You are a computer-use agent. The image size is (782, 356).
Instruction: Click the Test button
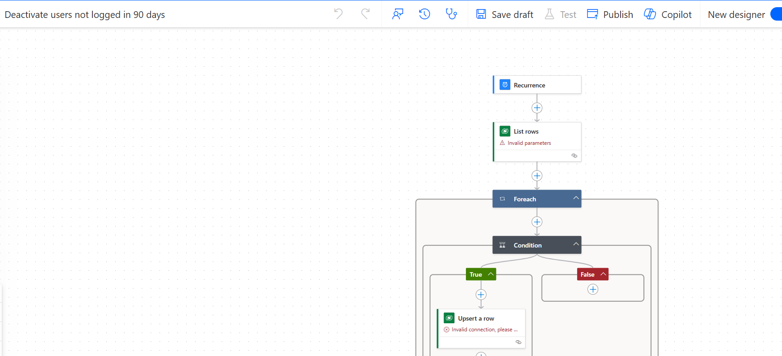[560, 14]
